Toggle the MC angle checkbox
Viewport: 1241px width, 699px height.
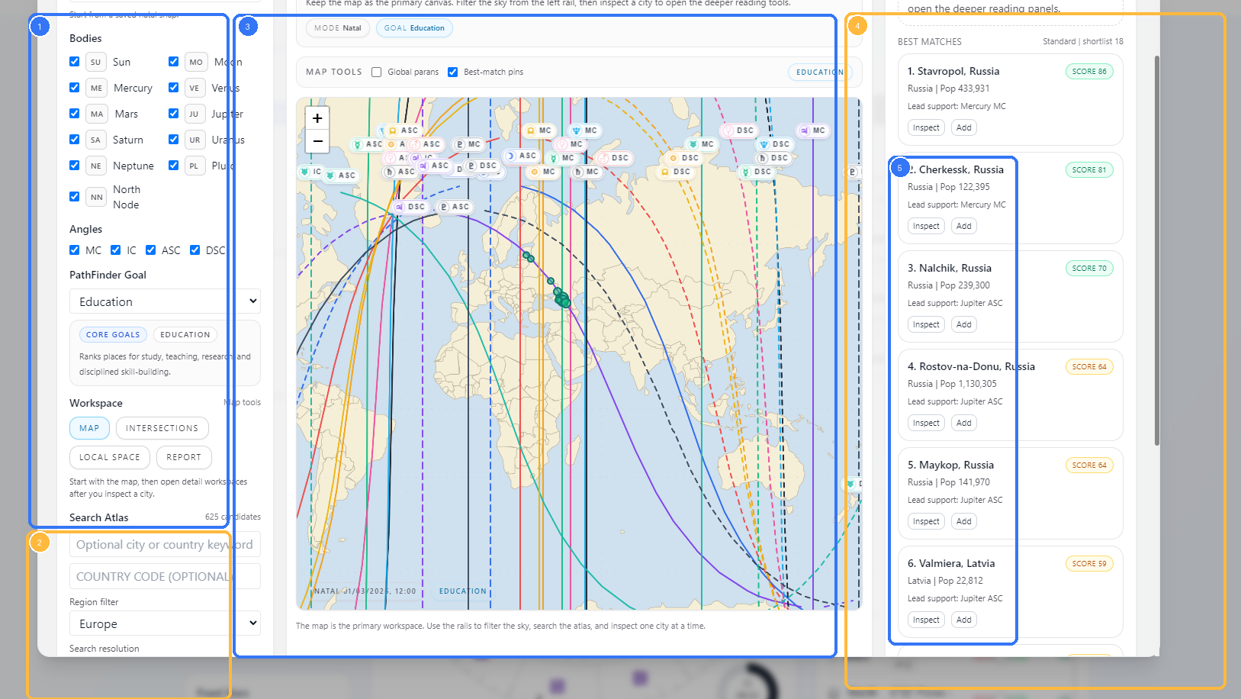click(74, 250)
